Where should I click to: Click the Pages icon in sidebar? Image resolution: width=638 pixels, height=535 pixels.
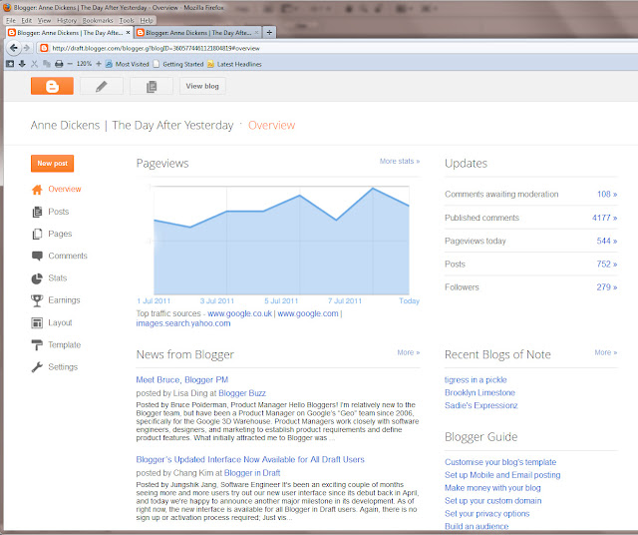pyautogui.click(x=37, y=234)
